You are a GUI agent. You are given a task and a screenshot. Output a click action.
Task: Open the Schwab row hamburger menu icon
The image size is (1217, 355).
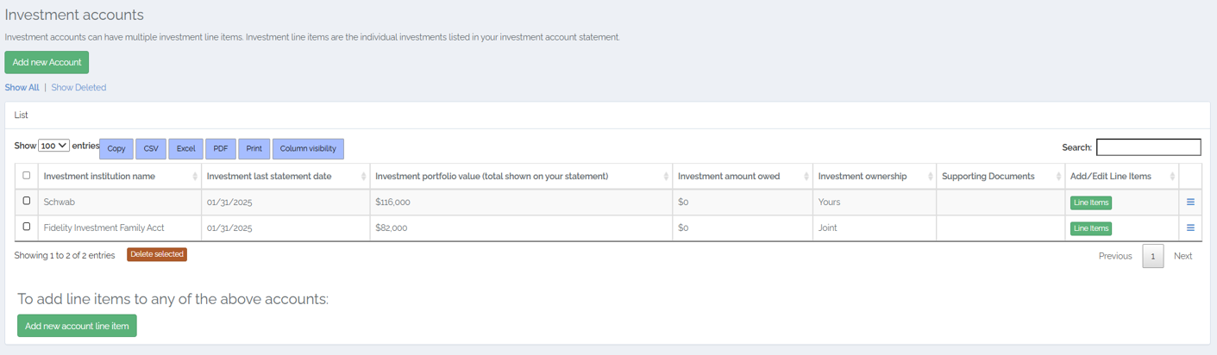click(x=1190, y=202)
